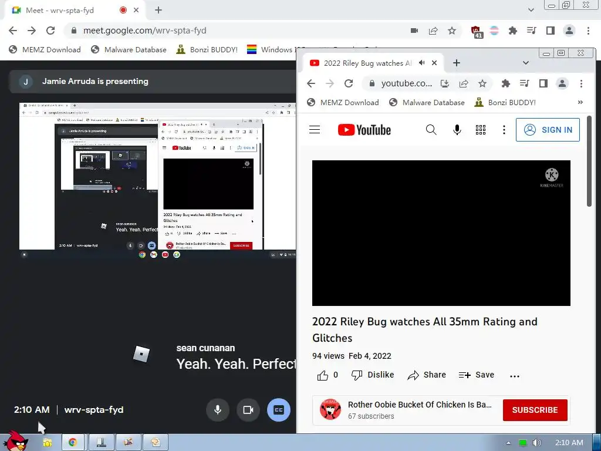Expand tab search chevron in YouTube window

pos(526,63)
